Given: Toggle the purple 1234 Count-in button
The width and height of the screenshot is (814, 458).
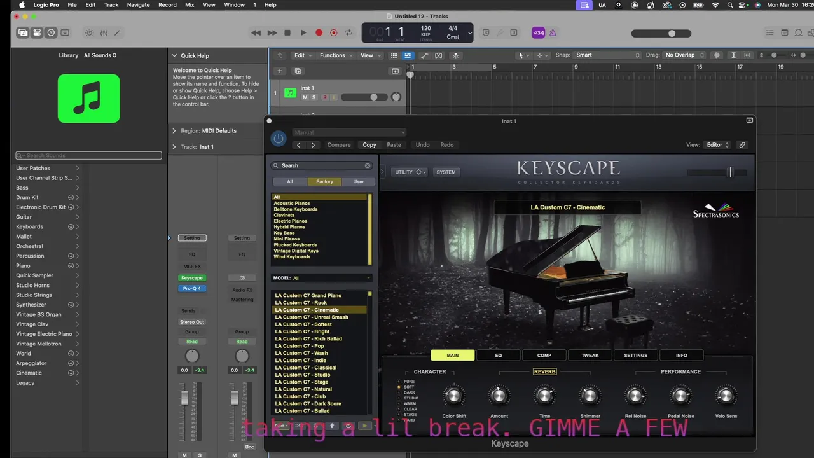Looking at the screenshot, I should pos(538,32).
